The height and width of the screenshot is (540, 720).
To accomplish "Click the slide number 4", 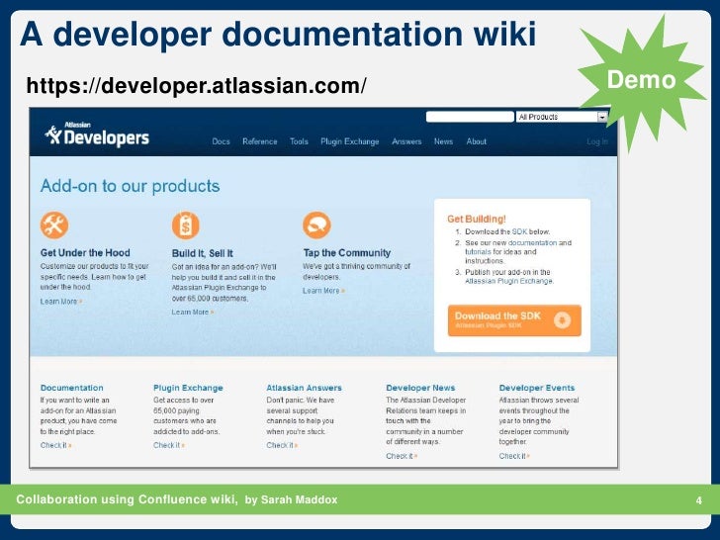I will pyautogui.click(x=699, y=500).
